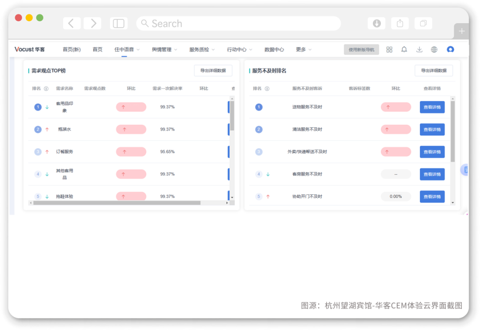Click the 其他客用品 demand name
This screenshot has width=480, height=330.
(64, 174)
